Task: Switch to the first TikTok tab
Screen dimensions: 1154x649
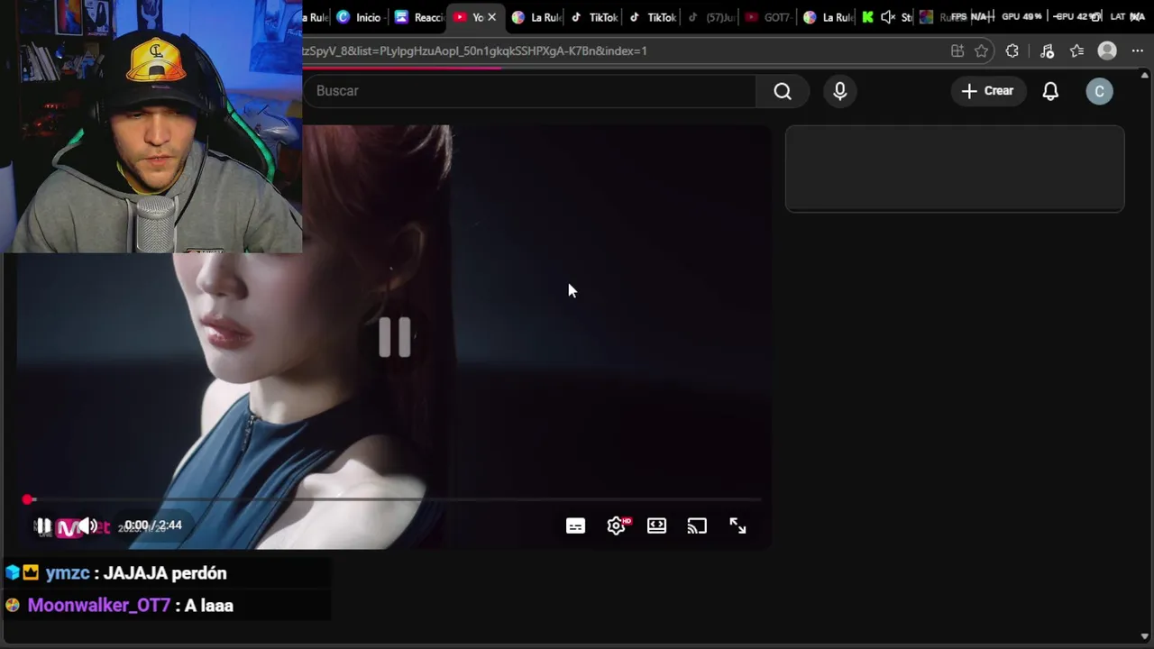Action: click(x=594, y=17)
